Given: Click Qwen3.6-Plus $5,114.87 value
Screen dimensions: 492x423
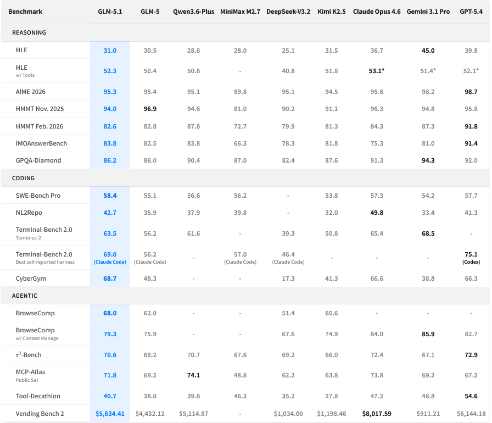Looking at the screenshot, I should coord(194,414).
